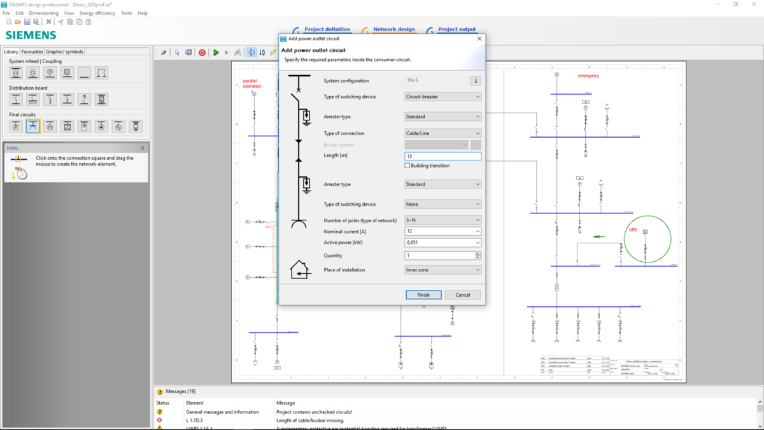764x430 pixels.
Task: Click the messages list vertical scrollbar
Action: pos(760,414)
